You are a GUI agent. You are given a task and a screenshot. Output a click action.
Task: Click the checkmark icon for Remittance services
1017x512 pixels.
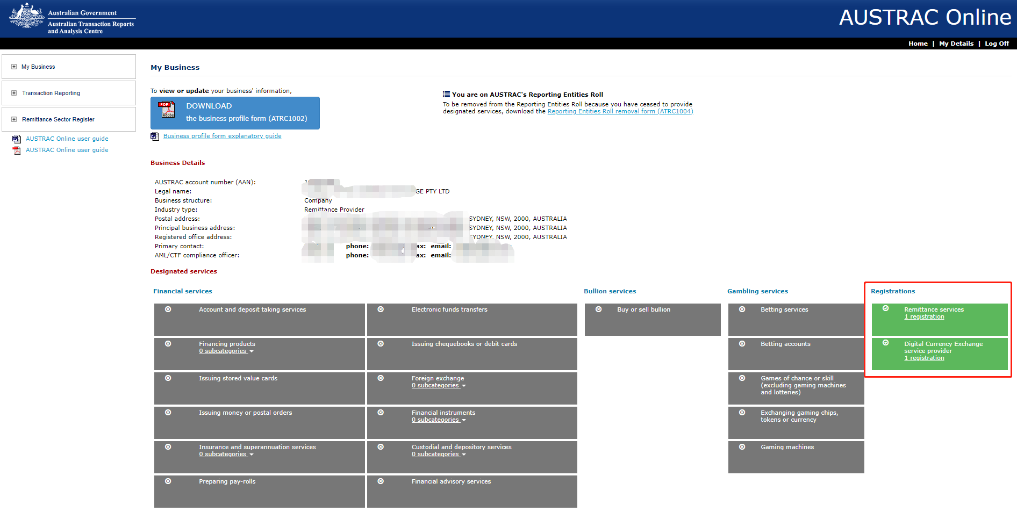coord(885,308)
